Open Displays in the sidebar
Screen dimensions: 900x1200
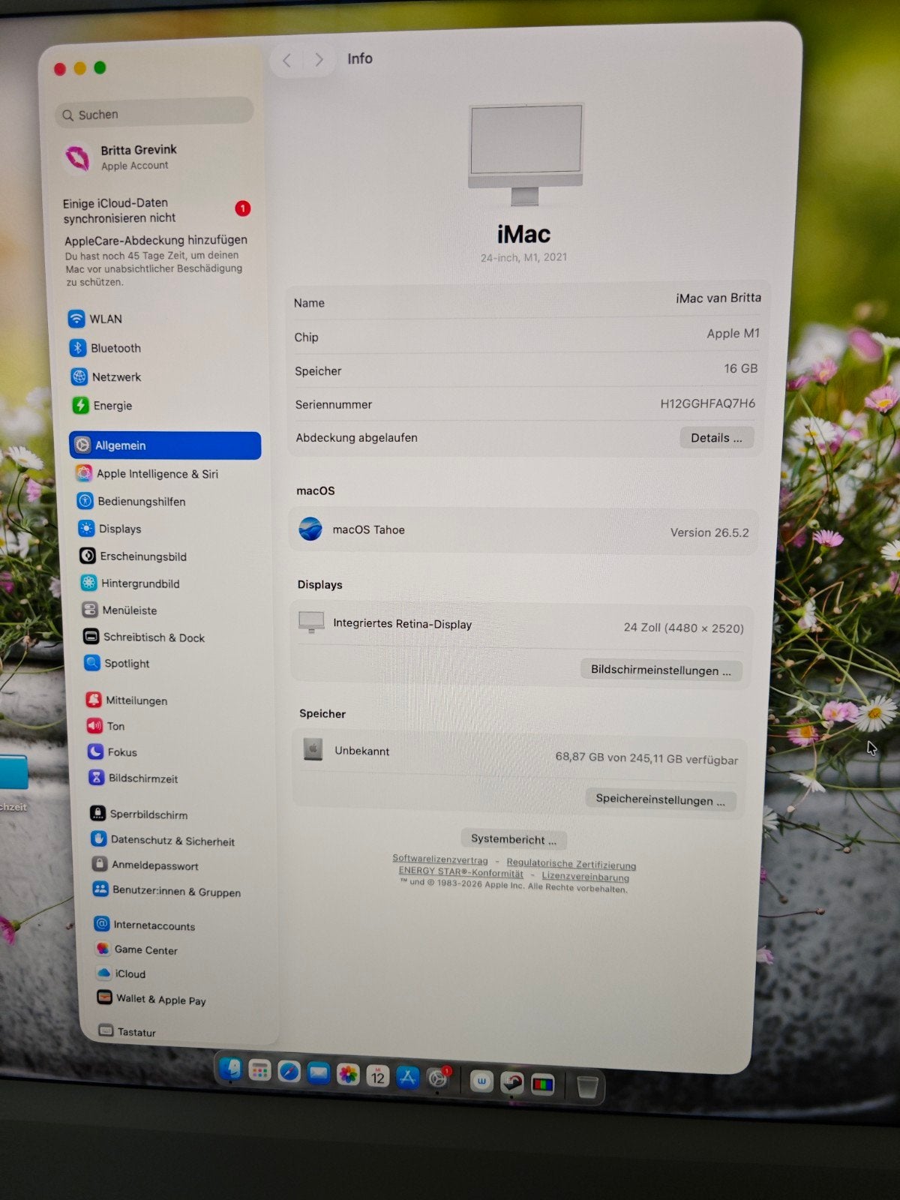110,529
